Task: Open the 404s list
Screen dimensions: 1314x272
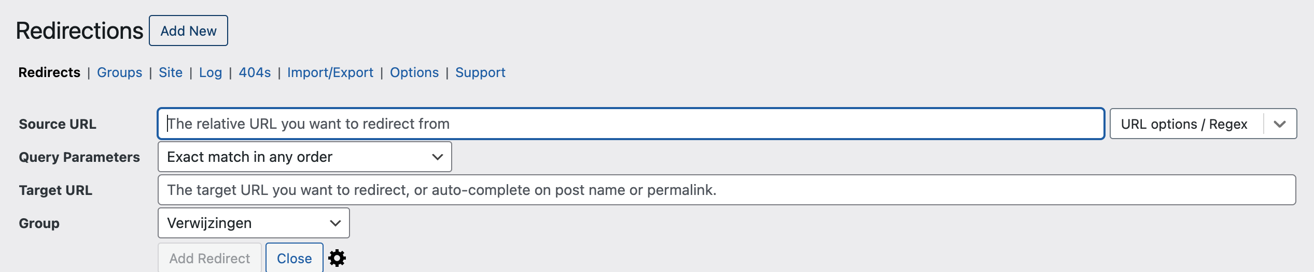Action: (255, 72)
